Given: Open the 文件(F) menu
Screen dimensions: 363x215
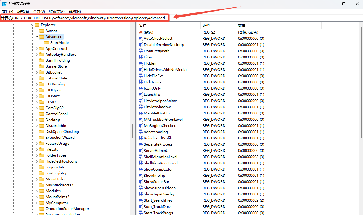Looking at the screenshot, I should [8, 11].
